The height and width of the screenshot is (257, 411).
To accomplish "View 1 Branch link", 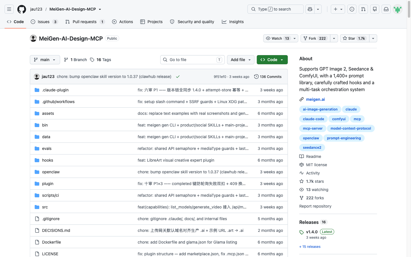I will point(75,60).
